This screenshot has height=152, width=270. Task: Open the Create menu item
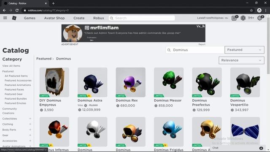[x=79, y=18]
